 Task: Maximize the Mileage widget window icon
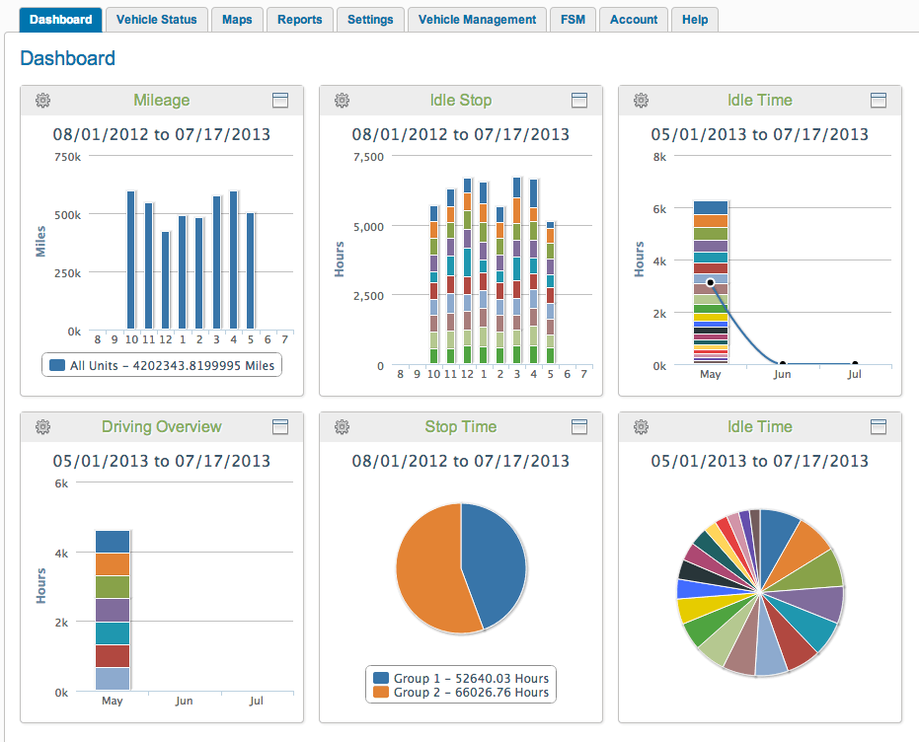pyautogui.click(x=280, y=100)
